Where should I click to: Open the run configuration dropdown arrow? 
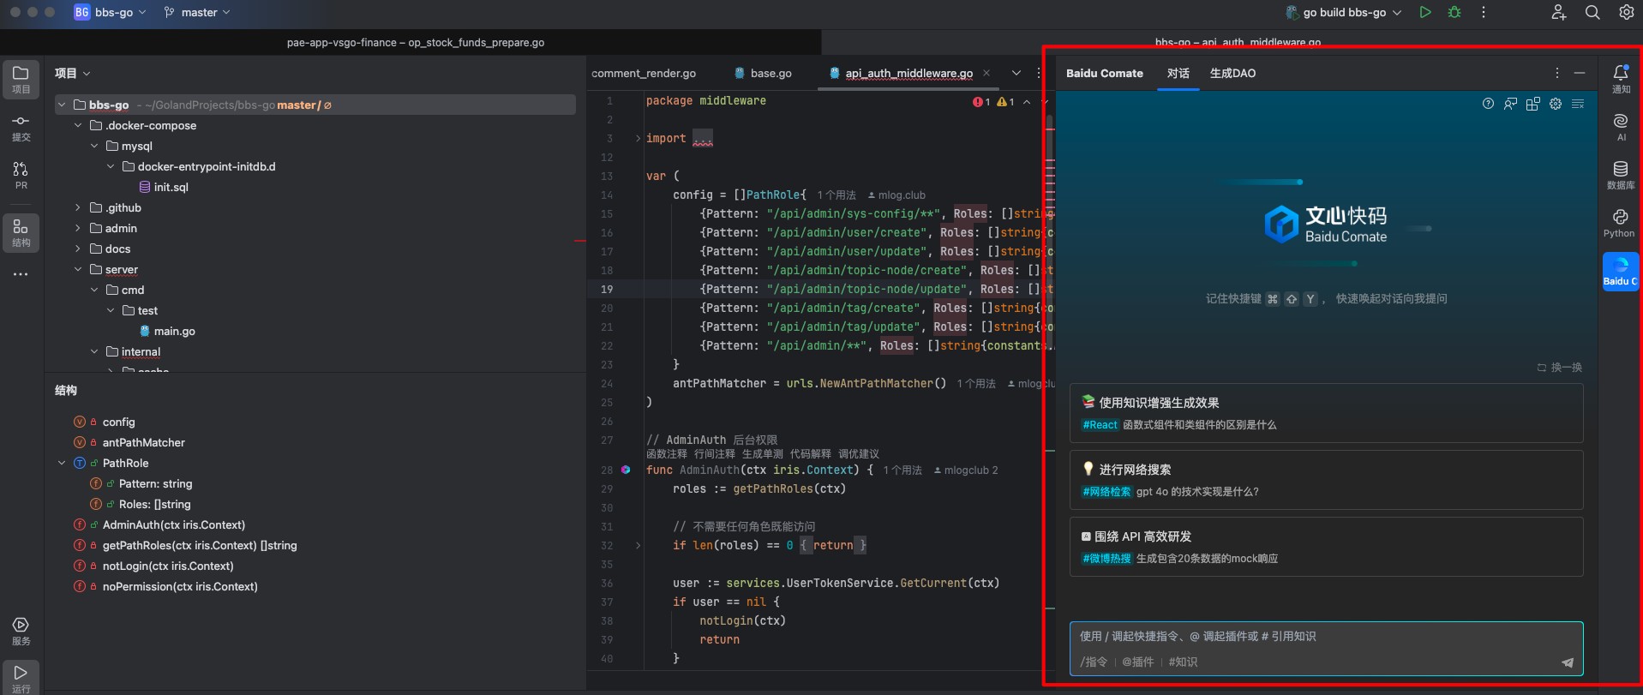1397,12
